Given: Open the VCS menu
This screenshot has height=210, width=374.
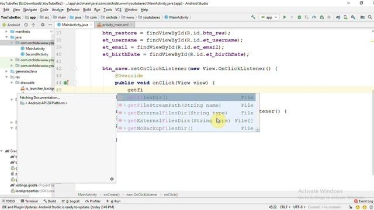Looking at the screenshot, I should 118,10.
